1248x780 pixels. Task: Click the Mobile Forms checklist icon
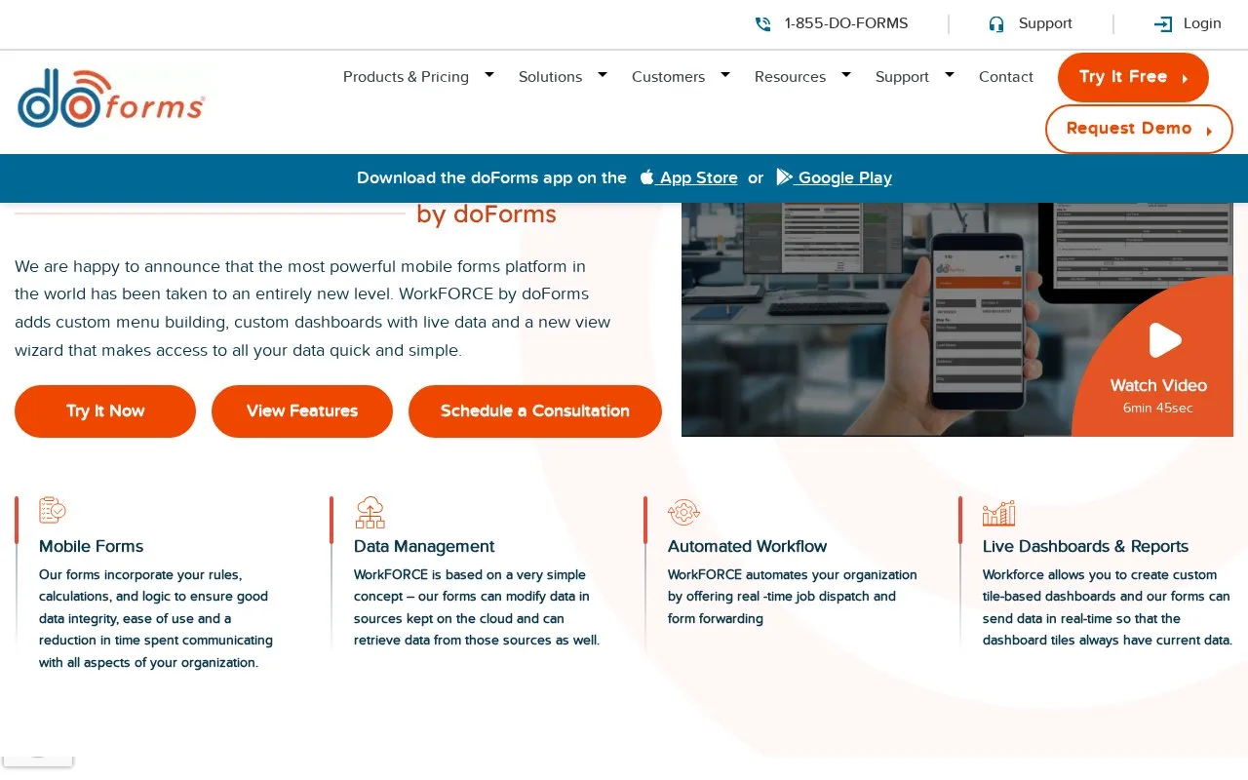tap(53, 511)
